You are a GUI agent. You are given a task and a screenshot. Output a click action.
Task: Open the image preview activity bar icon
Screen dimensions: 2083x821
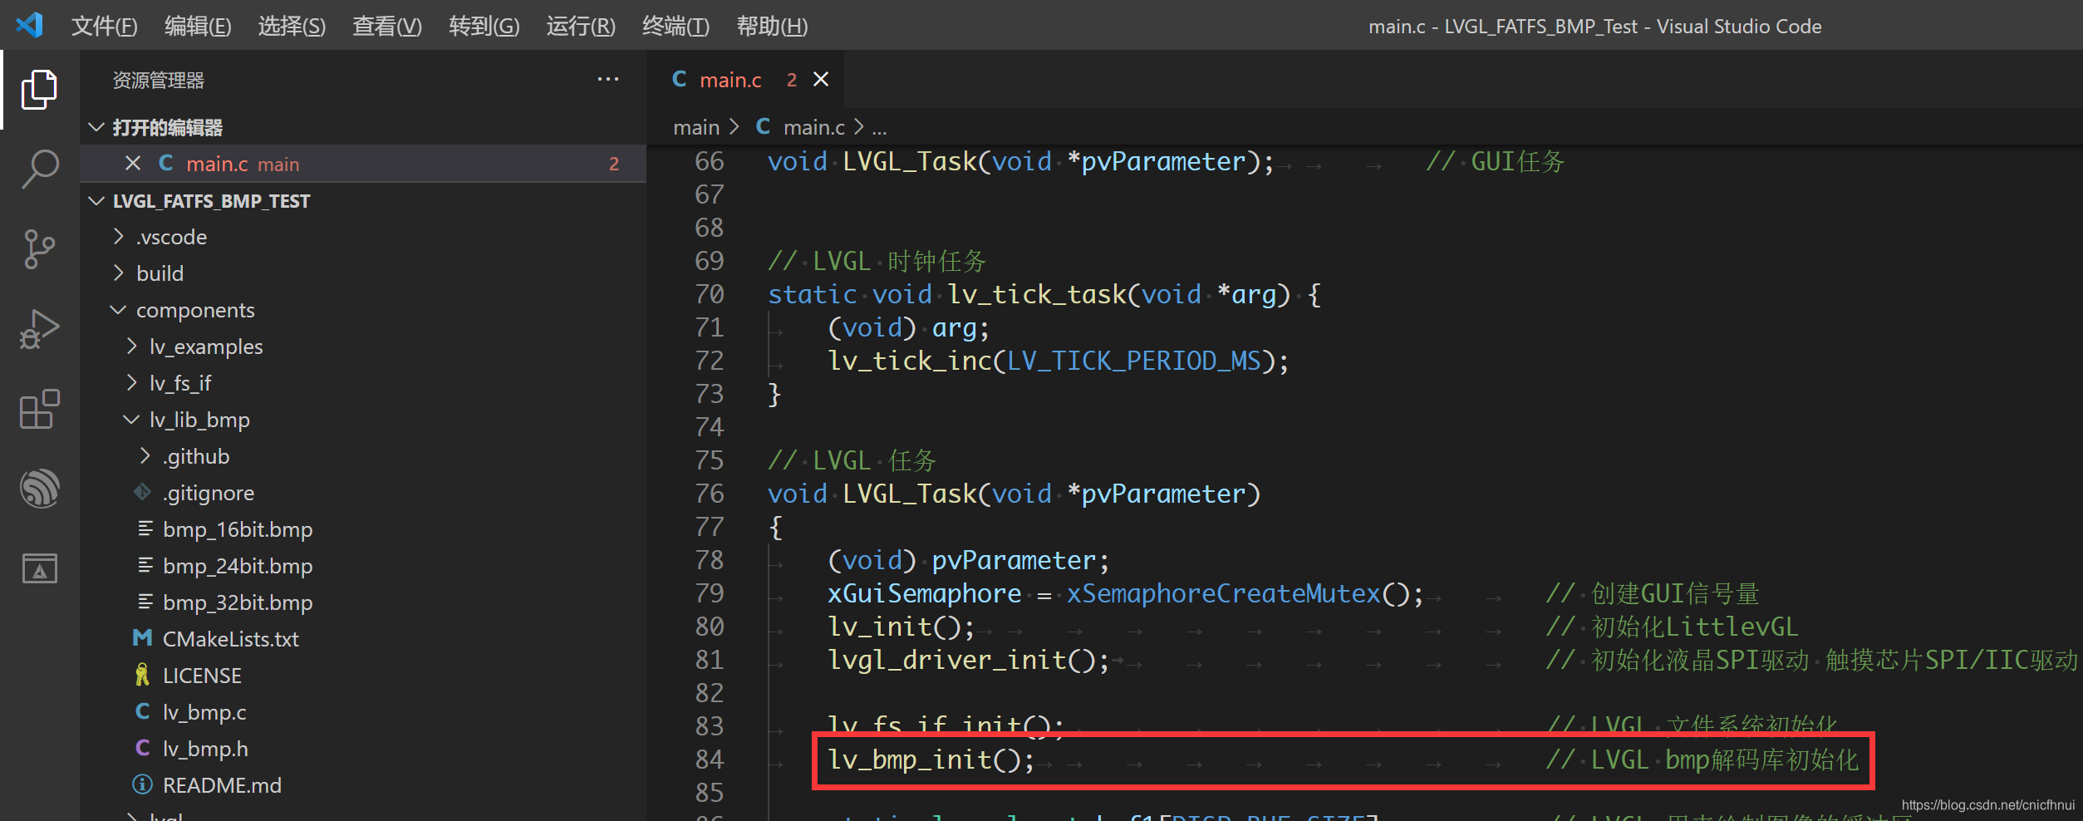(x=39, y=569)
